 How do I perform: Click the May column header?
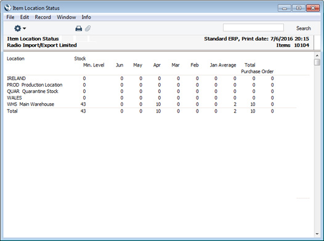(x=137, y=65)
